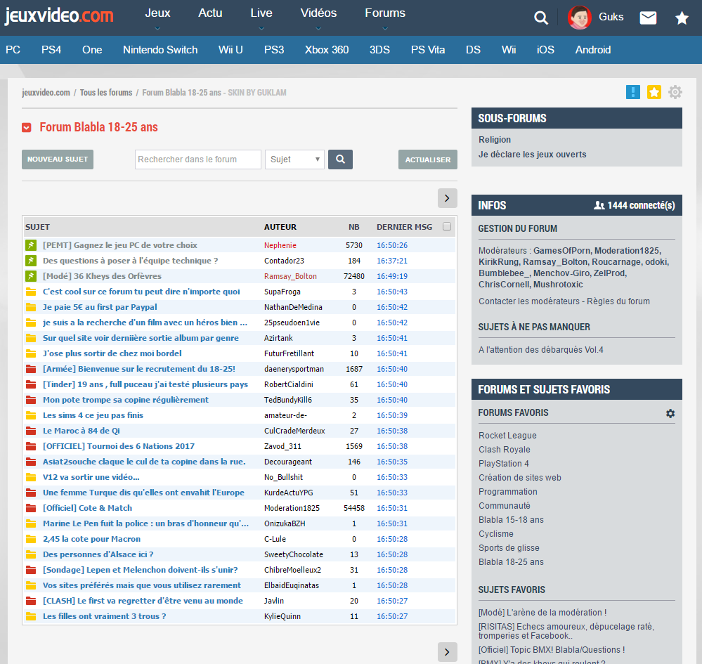Open the Actu menu
702x664 pixels.
(210, 13)
